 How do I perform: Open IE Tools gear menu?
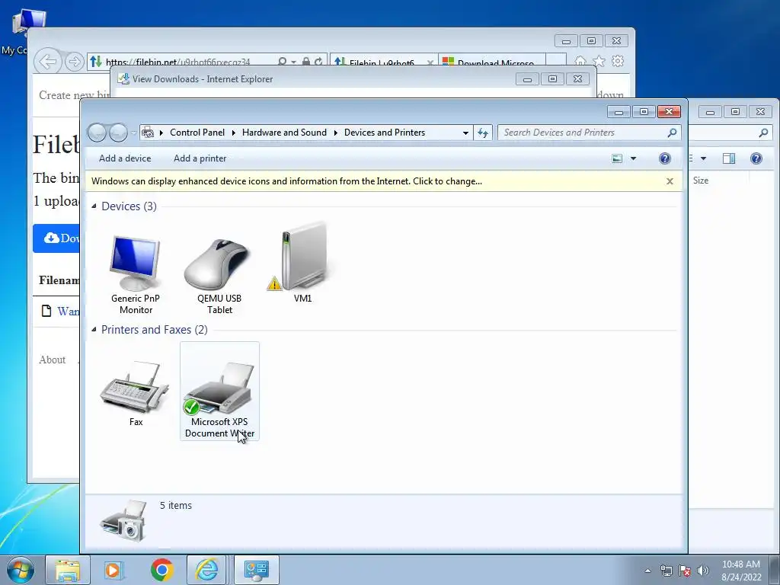[618, 61]
